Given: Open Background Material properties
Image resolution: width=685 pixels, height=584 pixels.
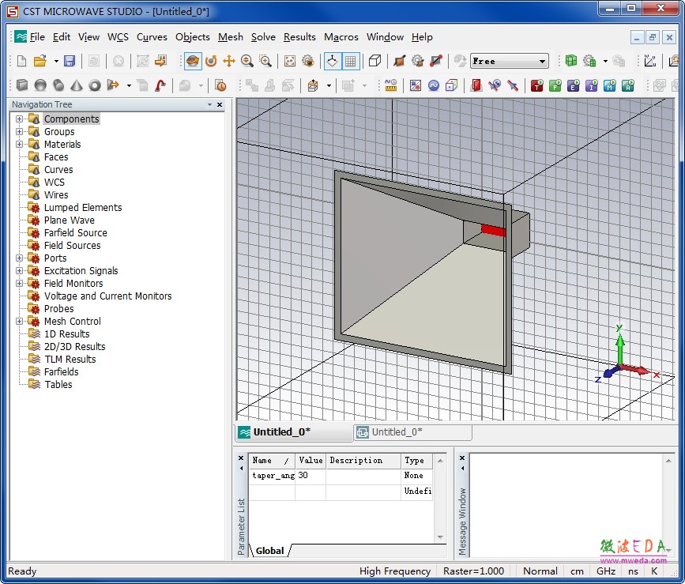Looking at the screenshot, I should tap(416, 85).
